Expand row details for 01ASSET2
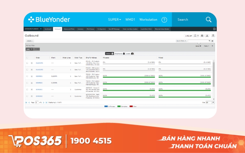245x153 pixels. 32,70
